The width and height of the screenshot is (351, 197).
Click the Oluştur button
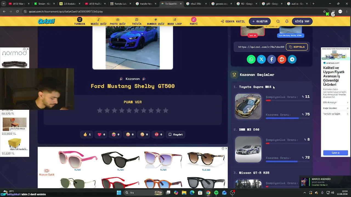coord(260,21)
